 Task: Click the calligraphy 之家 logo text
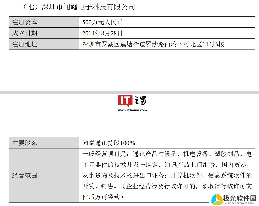click(140, 101)
